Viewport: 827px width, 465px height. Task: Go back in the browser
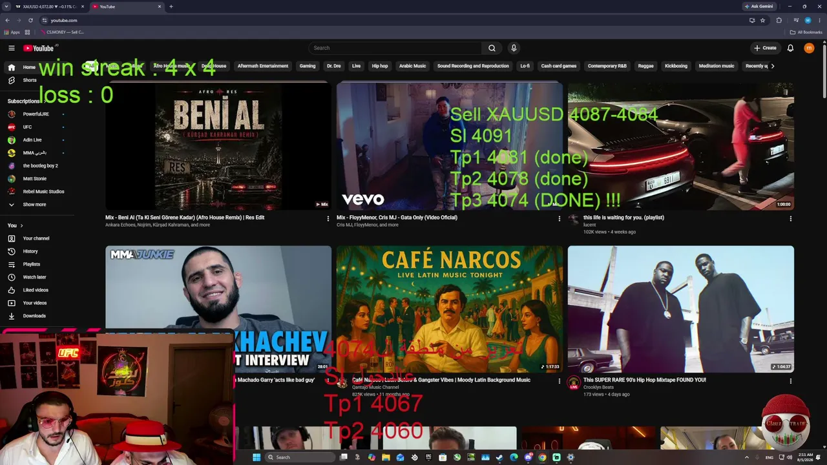coord(7,20)
